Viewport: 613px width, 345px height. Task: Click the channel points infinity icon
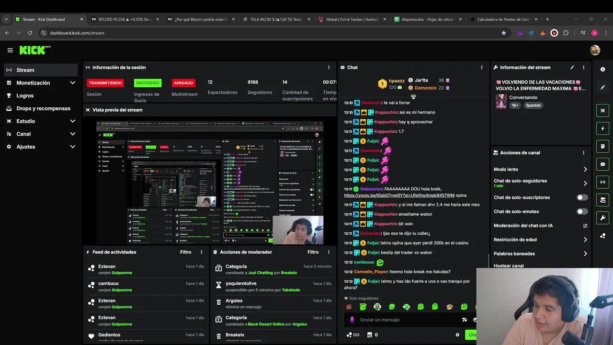(x=352, y=335)
